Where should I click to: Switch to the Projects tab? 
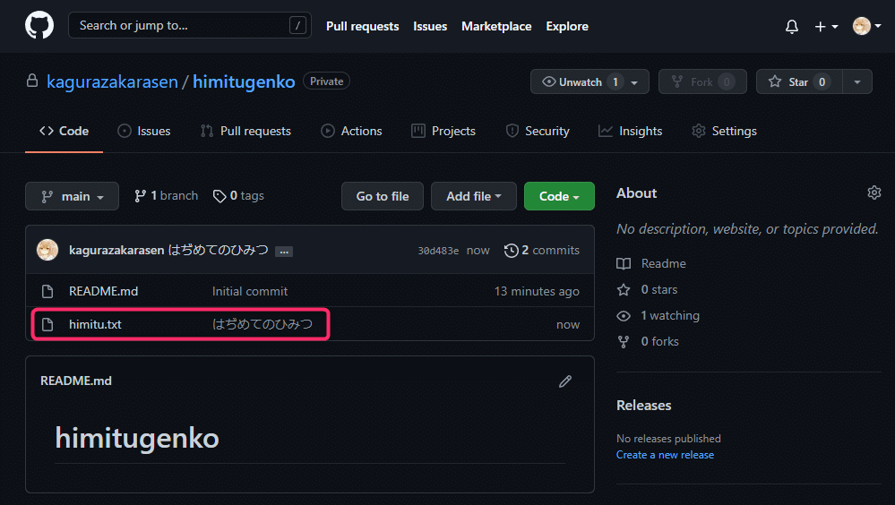(x=443, y=131)
